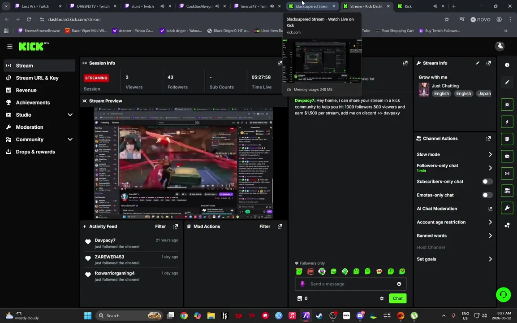This screenshot has width=517, height=323.
Task: Toggle Emotes-only chat switch
Action: [x=487, y=195]
